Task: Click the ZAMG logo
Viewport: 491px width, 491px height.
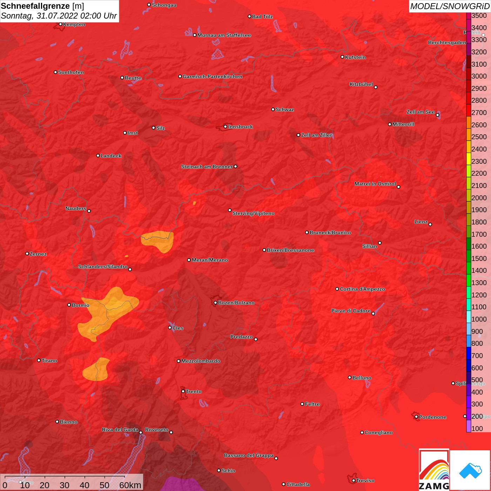Action: point(434,470)
